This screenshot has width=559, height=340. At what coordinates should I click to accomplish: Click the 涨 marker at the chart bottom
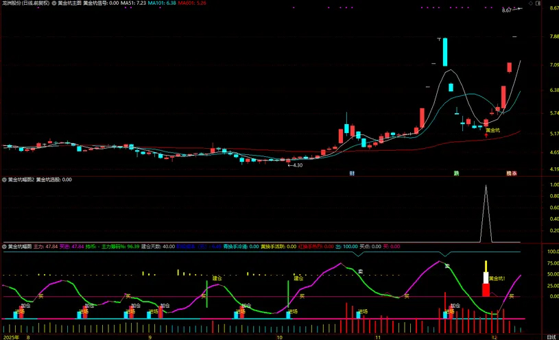coord(514,173)
